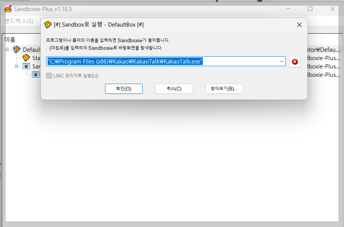Confirm with the 확인(O) button
The height and width of the screenshot is (227, 344).
point(124,89)
